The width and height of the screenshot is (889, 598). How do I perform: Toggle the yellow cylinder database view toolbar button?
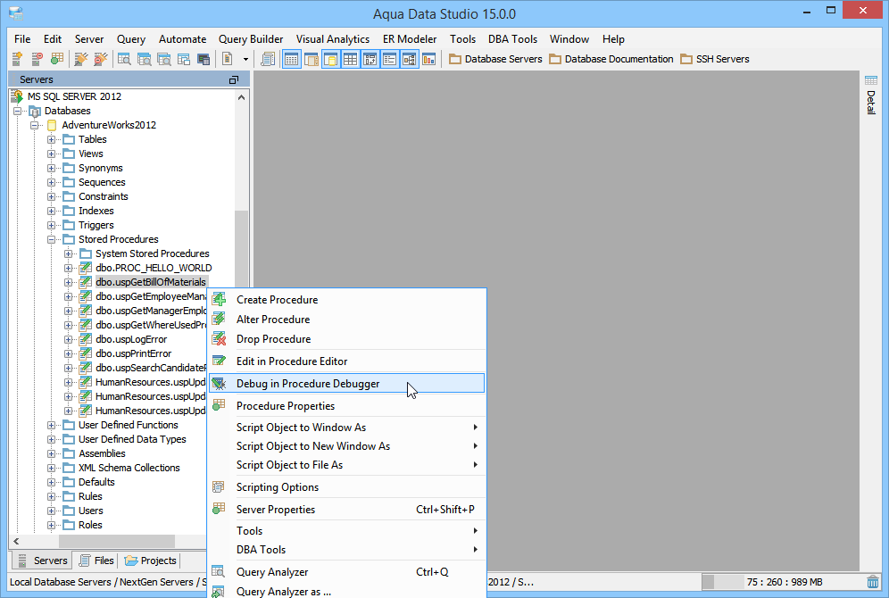[x=331, y=58]
